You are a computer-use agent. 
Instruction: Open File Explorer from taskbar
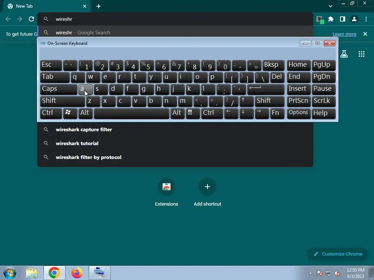[x=32, y=273]
